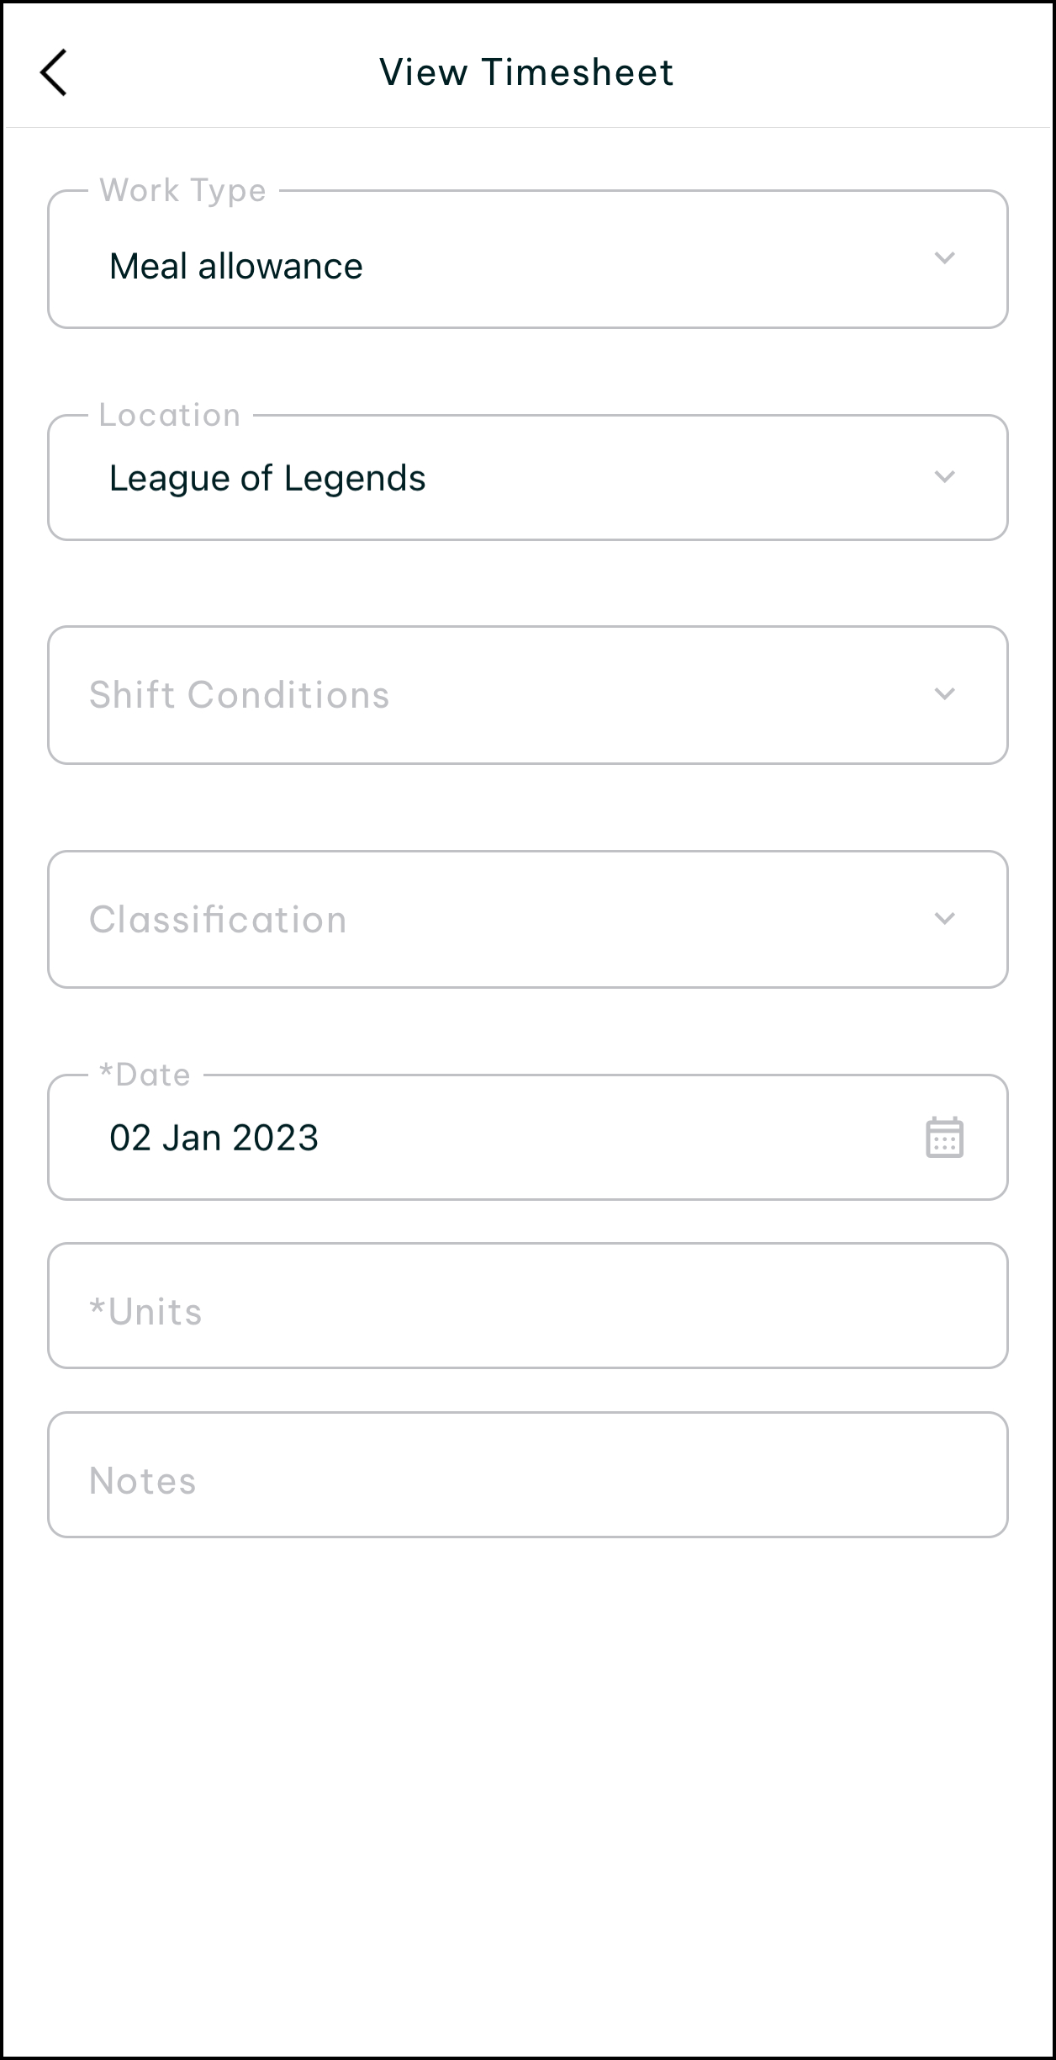
Task: Tap the gap between Classification and Date fields
Action: pos(527,1031)
